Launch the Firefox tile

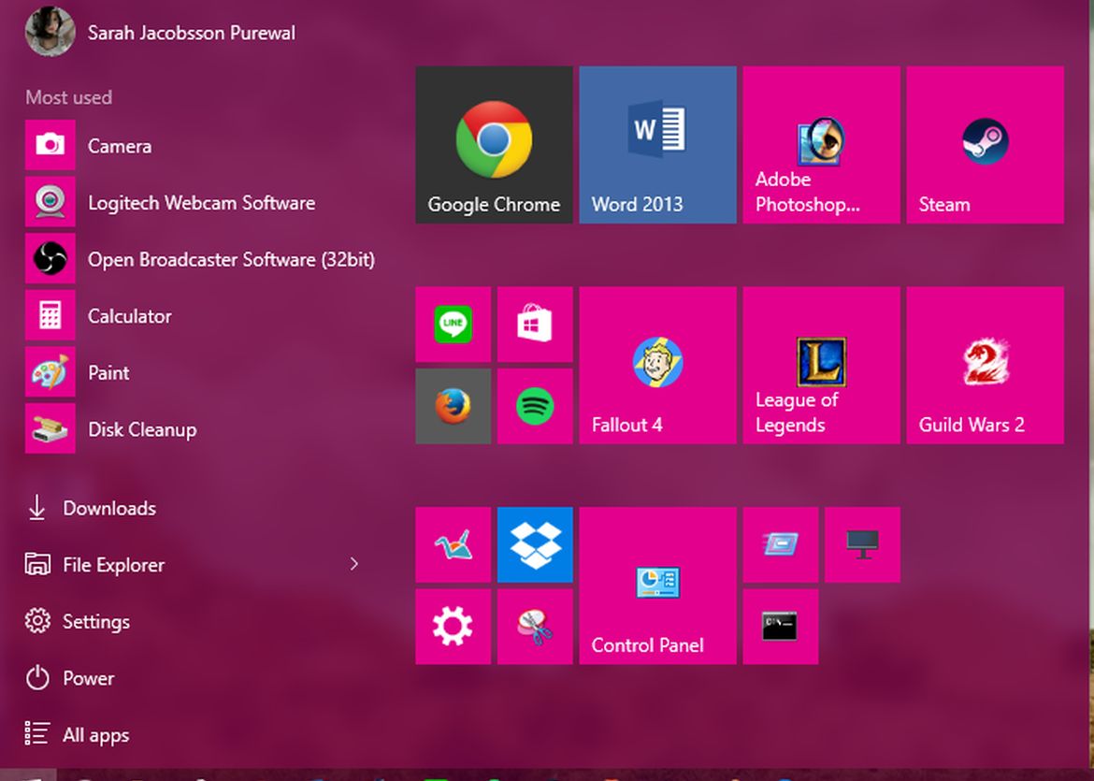[453, 406]
